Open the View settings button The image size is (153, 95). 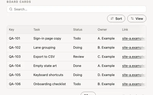click(x=137, y=18)
